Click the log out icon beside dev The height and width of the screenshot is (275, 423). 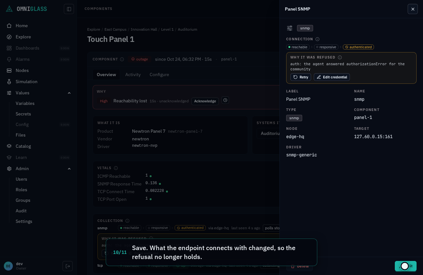point(68,266)
